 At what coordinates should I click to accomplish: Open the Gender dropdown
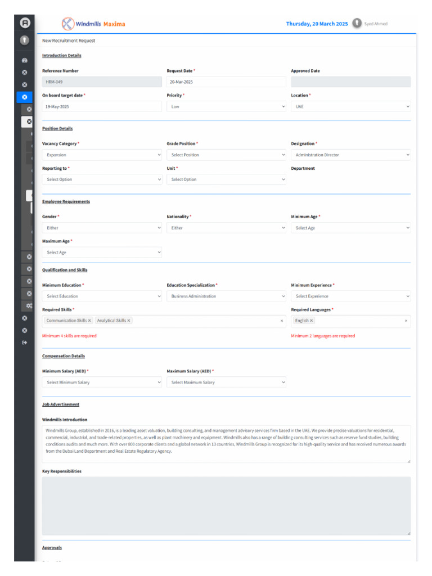(x=102, y=228)
